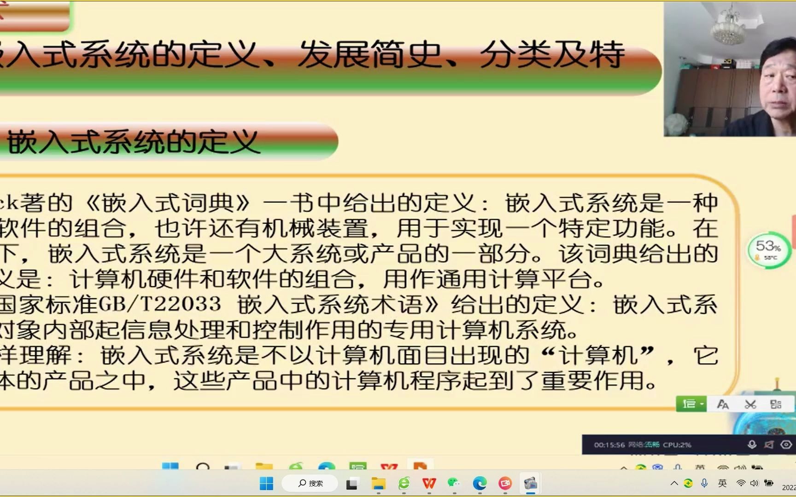This screenshot has height=497, width=796.
Task: Click the 搜索 taskbar search box
Action: point(310,483)
